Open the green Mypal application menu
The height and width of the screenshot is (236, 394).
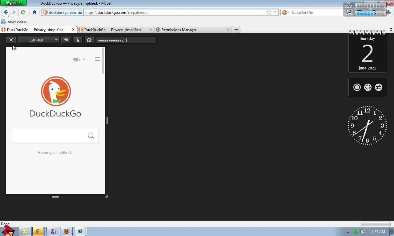[13, 3]
